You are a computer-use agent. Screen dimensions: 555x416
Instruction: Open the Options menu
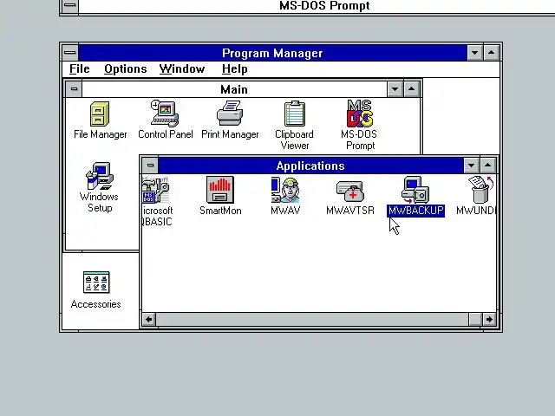coord(125,69)
